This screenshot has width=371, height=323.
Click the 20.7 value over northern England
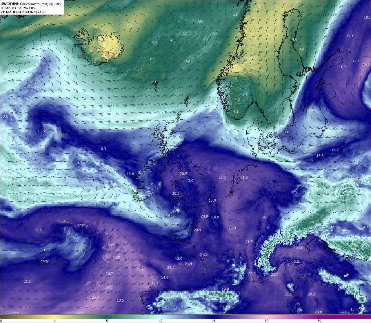coord(183,174)
